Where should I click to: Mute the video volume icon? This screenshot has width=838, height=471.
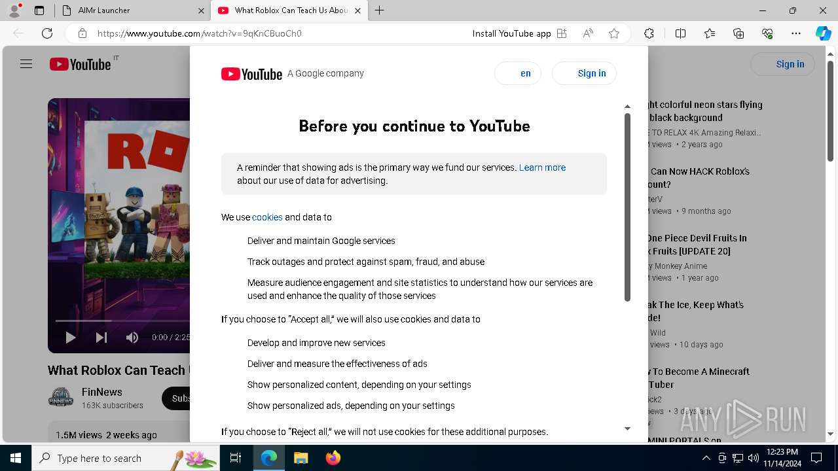click(132, 338)
